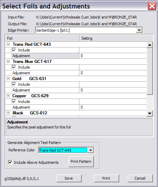Image resolution: width=158 pixels, height=187 pixels.
Task: Collapse the Copper GCS-629 group
Action: [8, 96]
